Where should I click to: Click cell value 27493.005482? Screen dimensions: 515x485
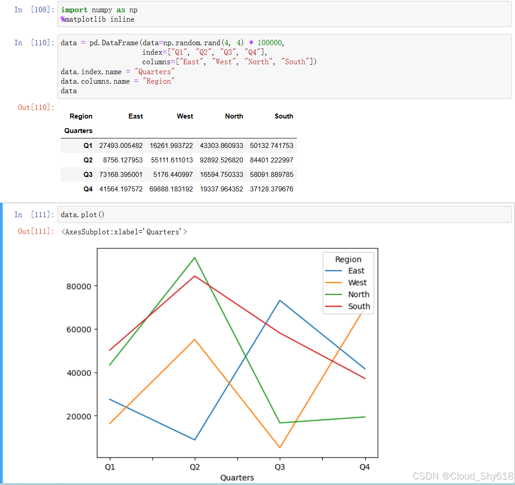(x=121, y=146)
